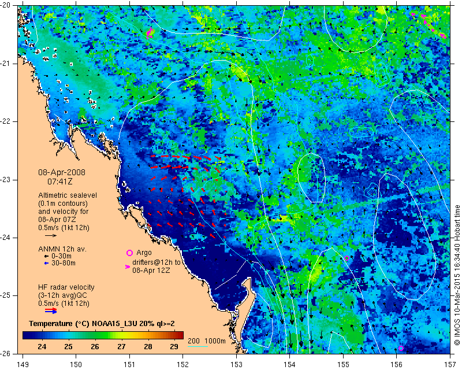The height and width of the screenshot is (370, 462).
Task: Click the black altimetric velocity scale arrow
Action: coord(51,235)
